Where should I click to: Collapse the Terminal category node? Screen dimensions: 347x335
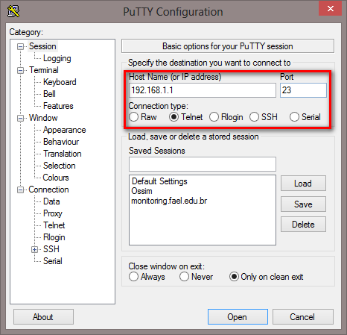pyautogui.click(x=20, y=70)
